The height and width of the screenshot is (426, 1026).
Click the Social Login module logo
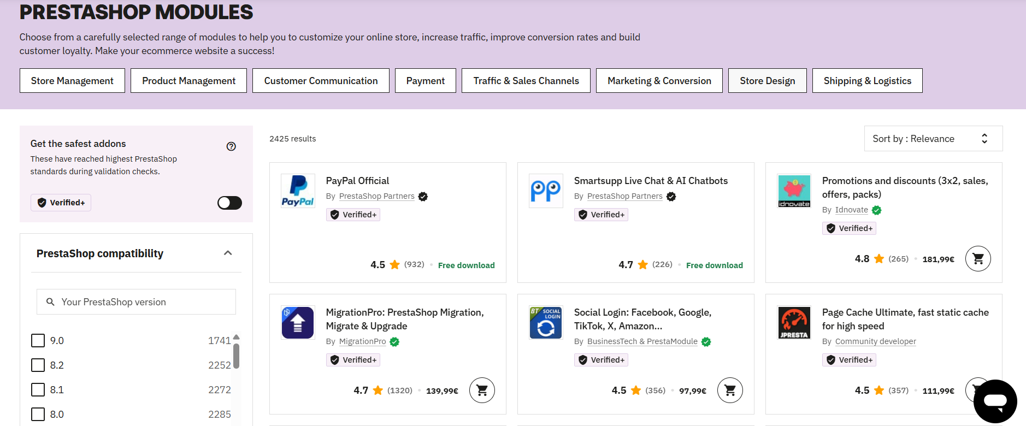(x=546, y=322)
